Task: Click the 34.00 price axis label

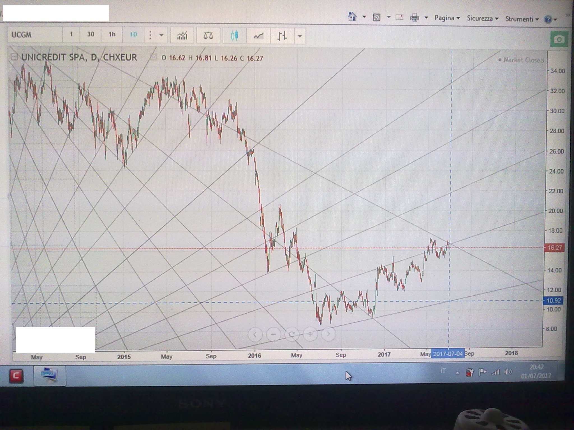Action: [557, 71]
